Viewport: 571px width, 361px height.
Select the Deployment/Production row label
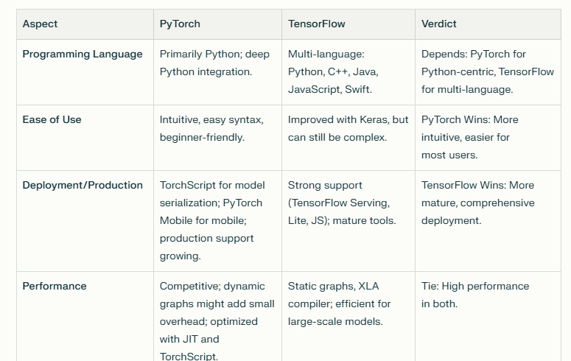[83, 185]
